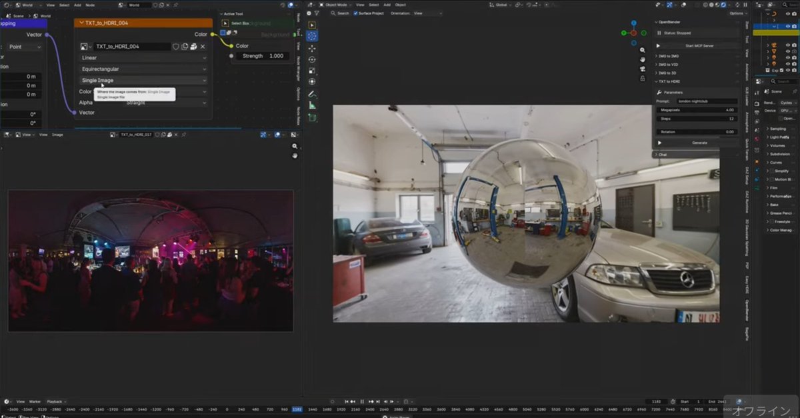Toggle the camera view gizmo
Screen dimensions: 800x418
[x=642, y=69]
